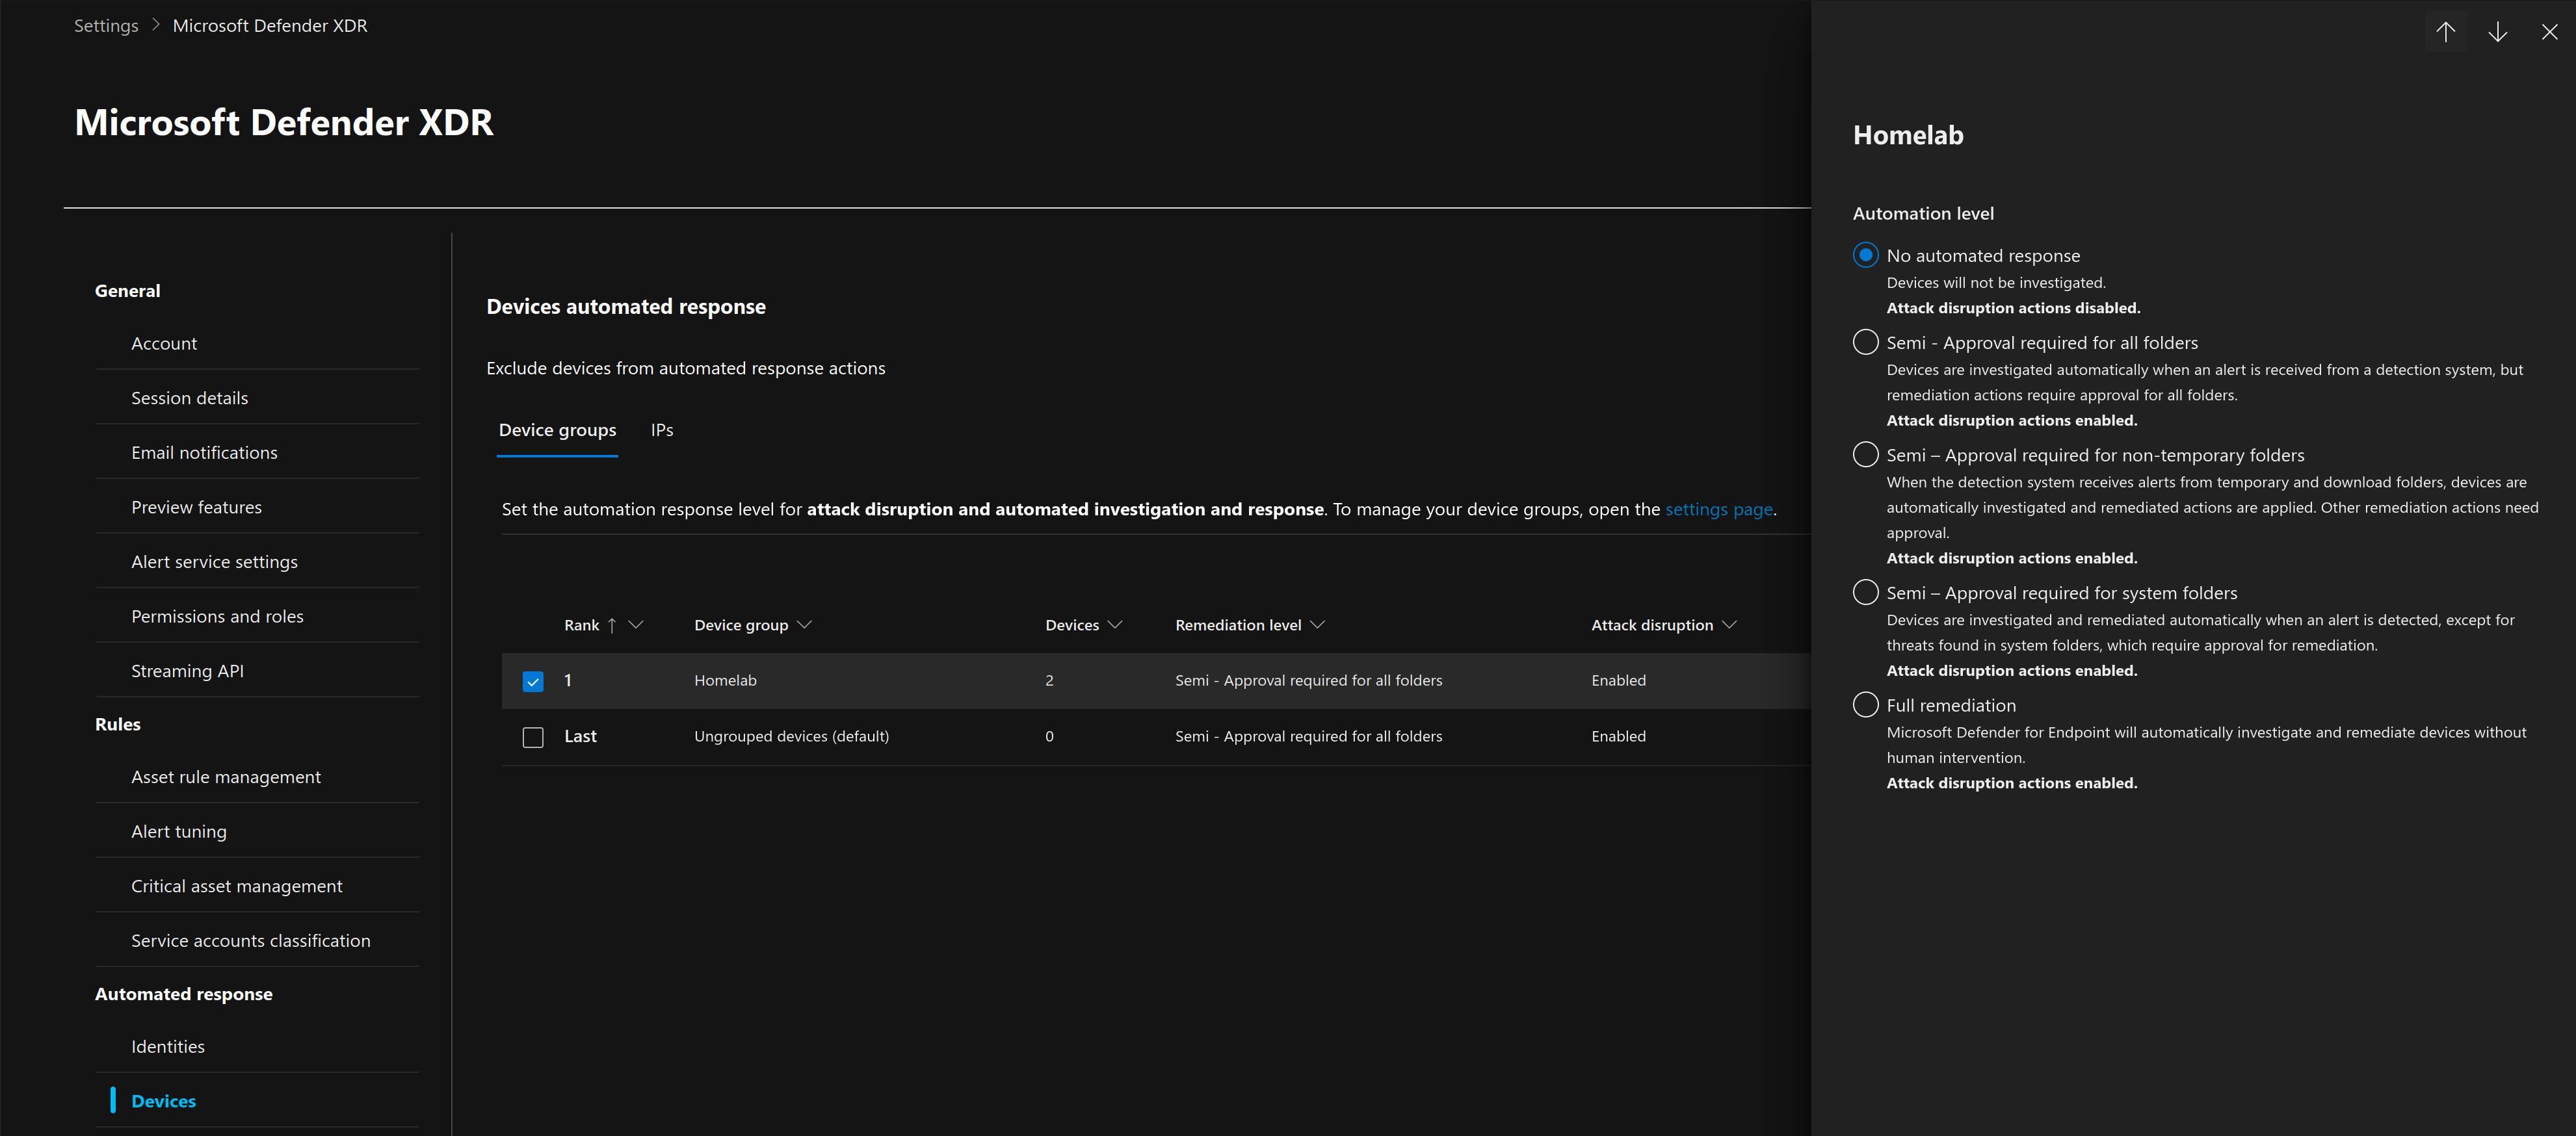Open the Attack disruption column filter chevron
The height and width of the screenshot is (1136, 2576).
pyautogui.click(x=1729, y=625)
